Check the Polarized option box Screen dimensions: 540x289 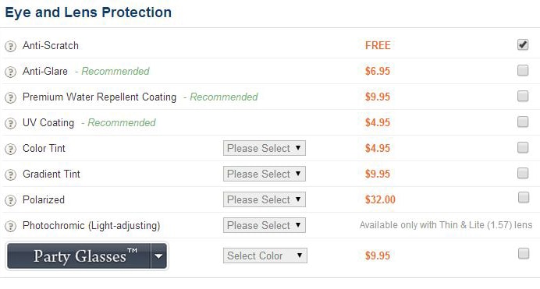coord(524,197)
